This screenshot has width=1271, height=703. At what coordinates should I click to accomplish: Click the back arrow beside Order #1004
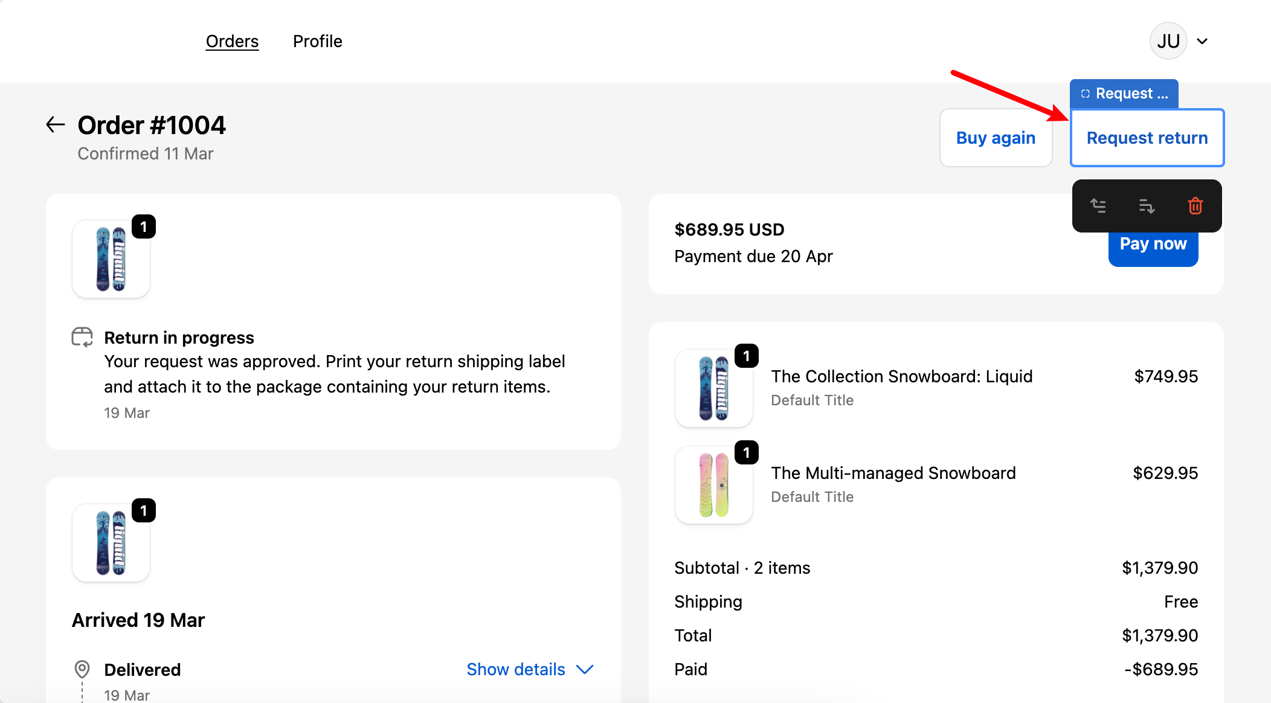pos(56,124)
